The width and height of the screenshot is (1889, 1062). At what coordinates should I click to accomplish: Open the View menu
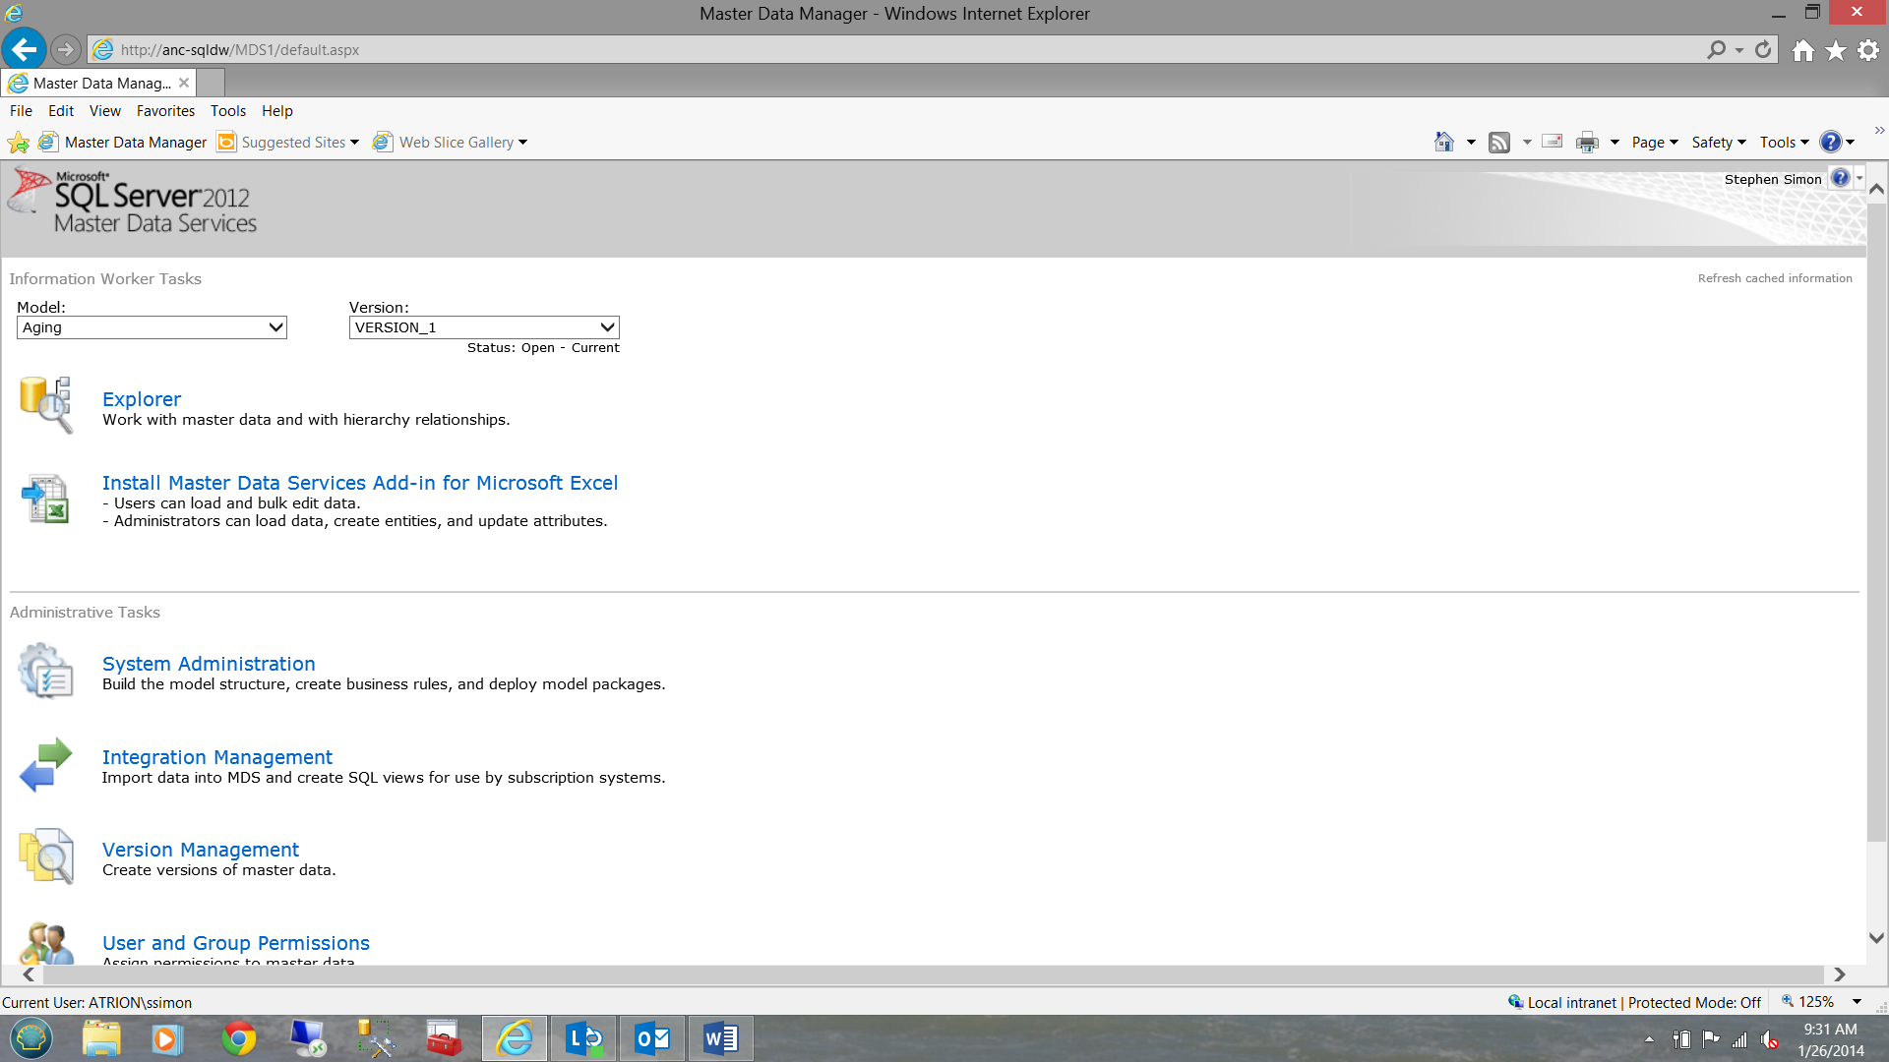(x=104, y=111)
